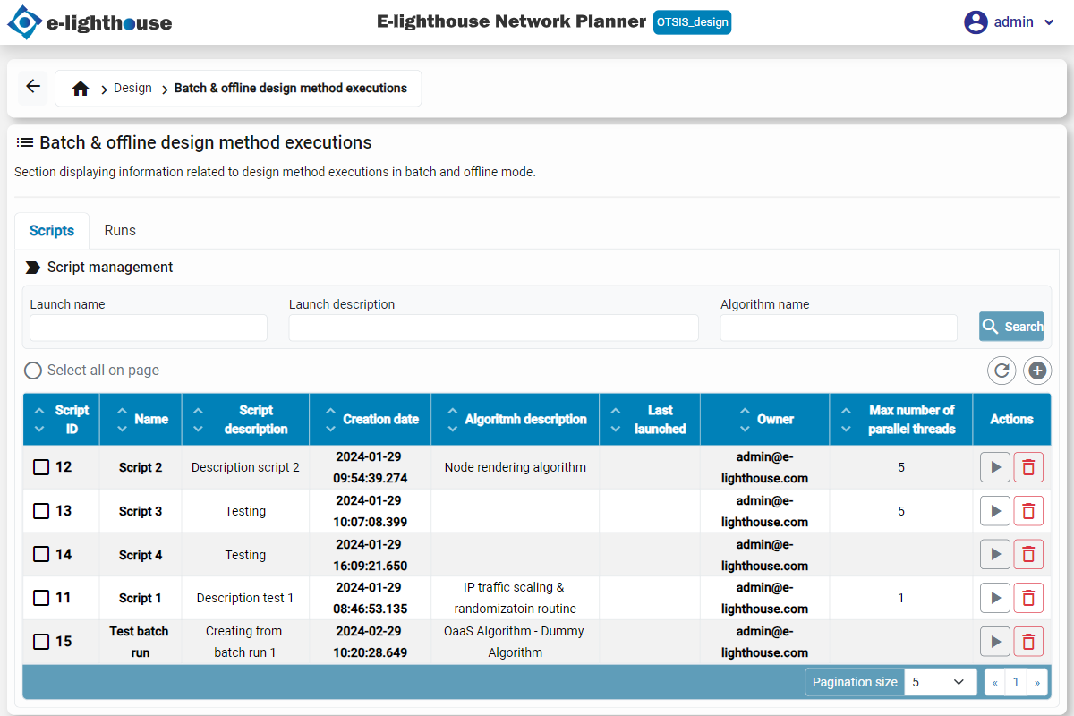Delete Script 1 using trash icon

[x=1028, y=598]
